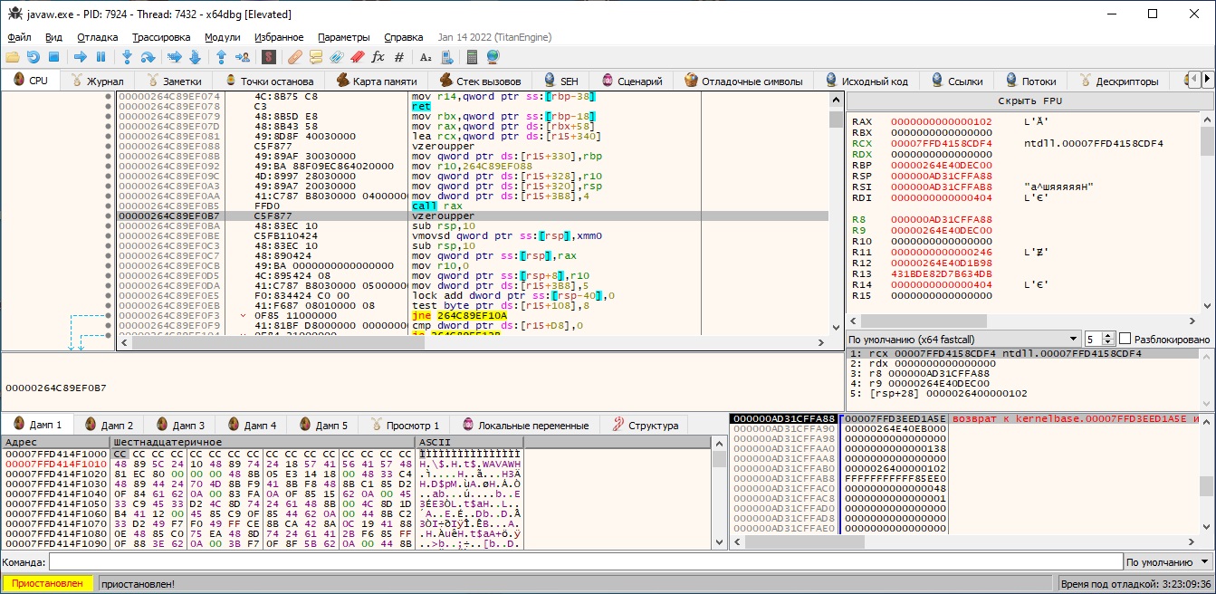Viewport: 1216px width, 594px height.
Task: Click the Скрыть FPU button
Action: click(x=1029, y=101)
